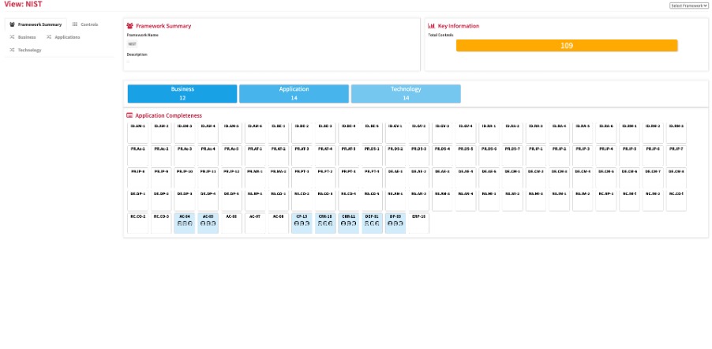Open the RC.RP-1 control tile

click(605, 201)
